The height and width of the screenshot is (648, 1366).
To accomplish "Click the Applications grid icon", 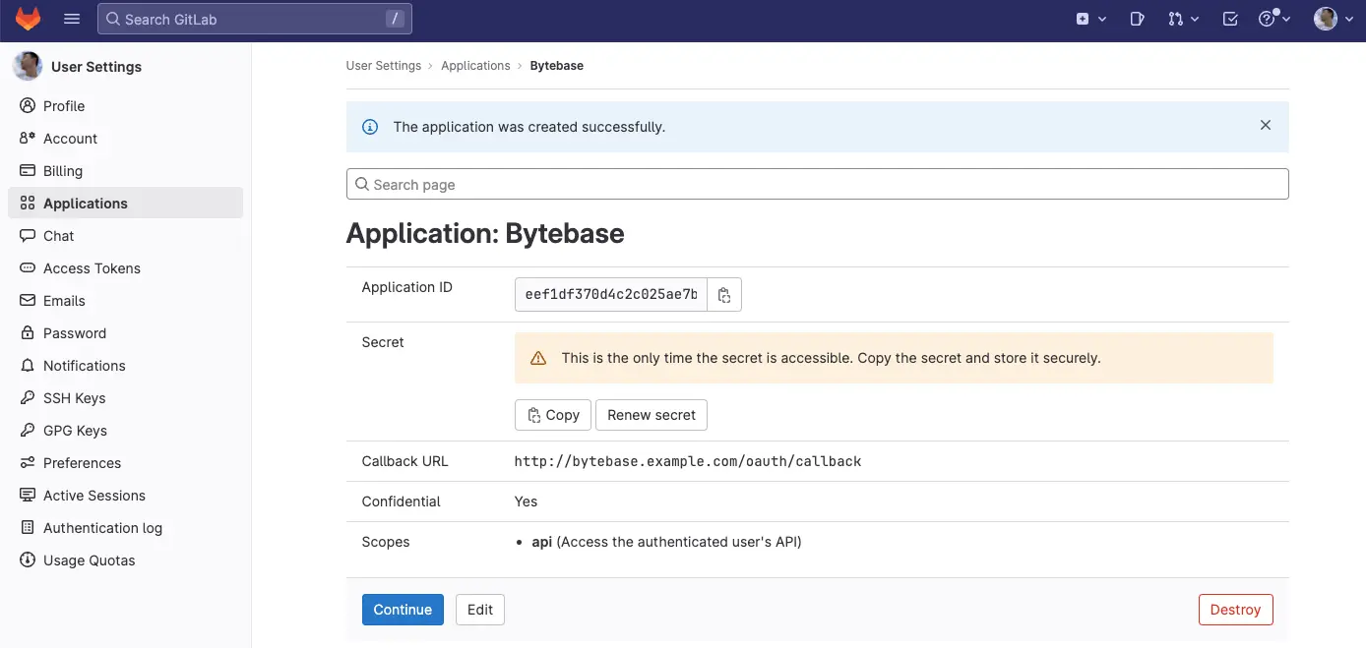I will click(28, 203).
